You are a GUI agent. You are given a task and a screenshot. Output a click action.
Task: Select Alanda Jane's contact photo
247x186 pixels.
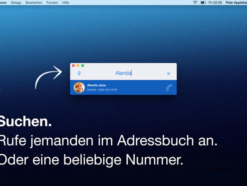click(x=79, y=88)
